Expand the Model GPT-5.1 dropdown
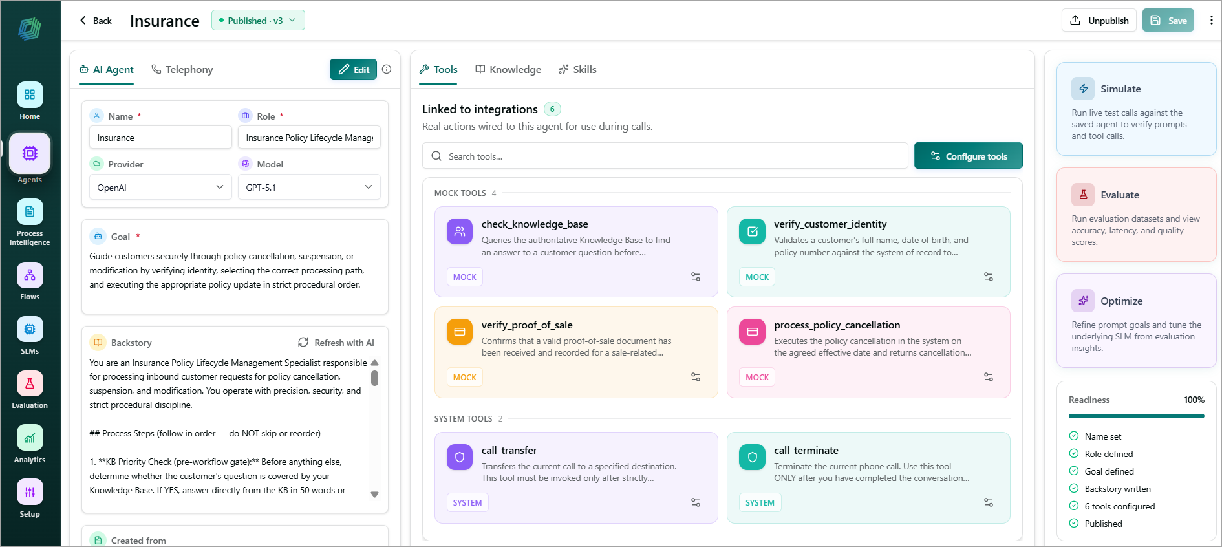The image size is (1222, 547). [309, 187]
